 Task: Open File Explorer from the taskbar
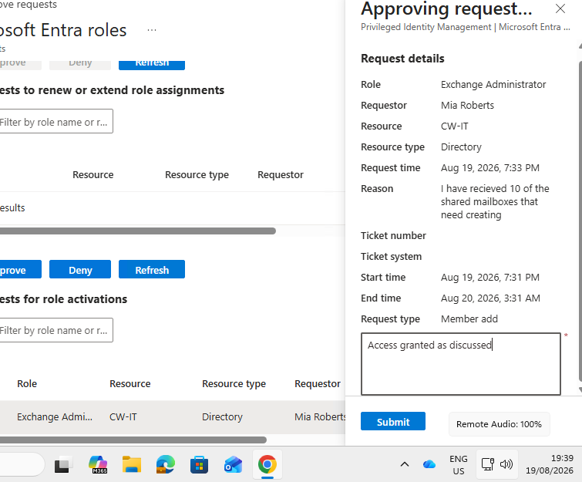(x=132, y=464)
